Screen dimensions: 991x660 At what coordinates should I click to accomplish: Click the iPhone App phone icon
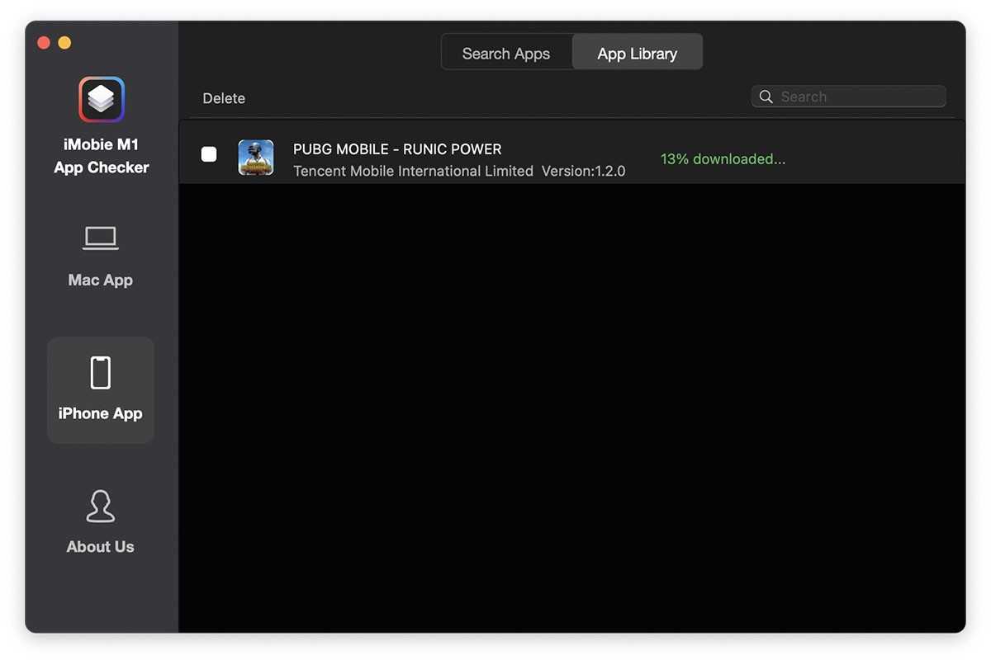(x=101, y=373)
